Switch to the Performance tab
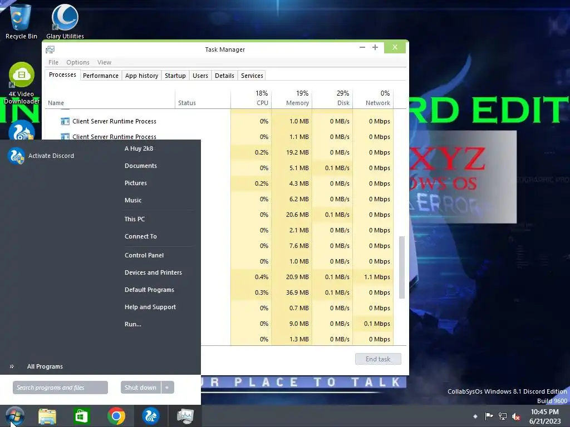The image size is (570, 427). [x=101, y=76]
